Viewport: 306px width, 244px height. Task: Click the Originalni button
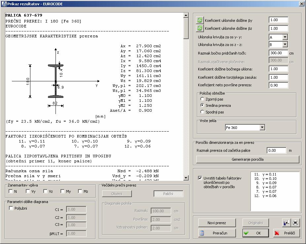[x=255, y=223]
